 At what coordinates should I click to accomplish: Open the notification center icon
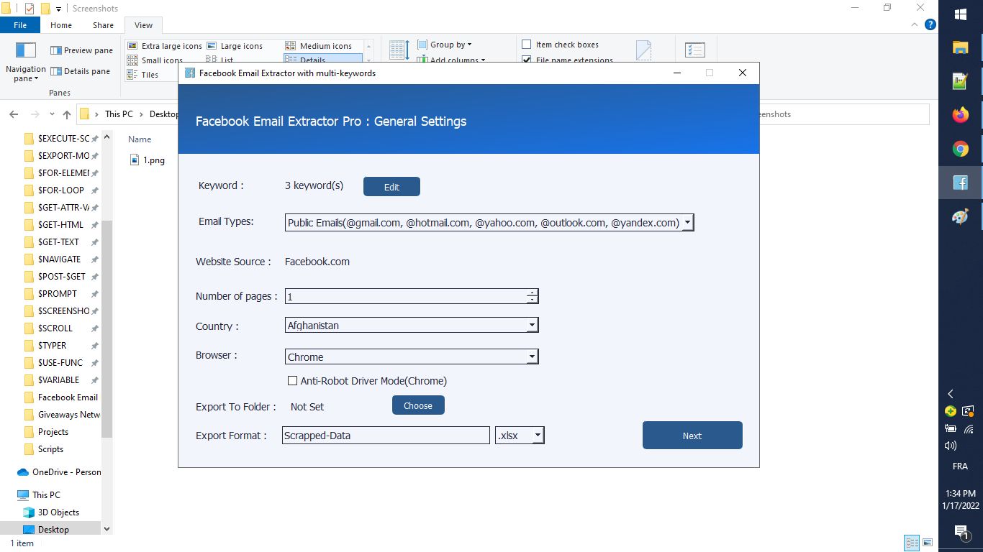click(961, 532)
